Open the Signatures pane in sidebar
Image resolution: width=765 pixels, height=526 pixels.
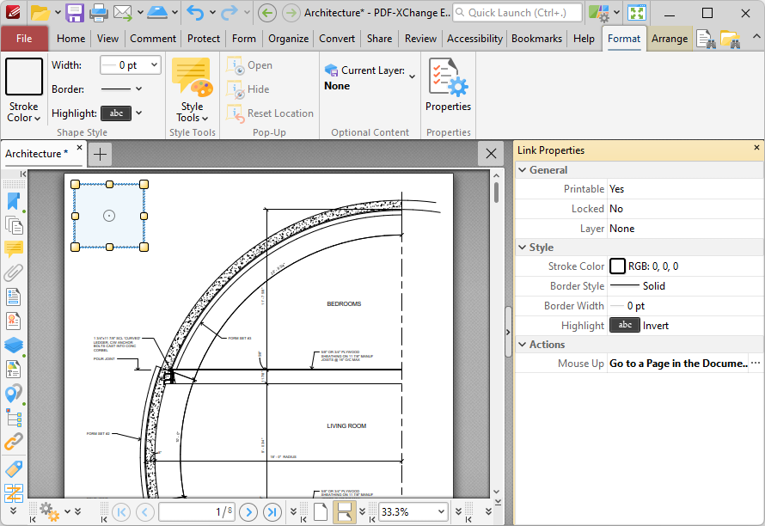click(x=14, y=321)
